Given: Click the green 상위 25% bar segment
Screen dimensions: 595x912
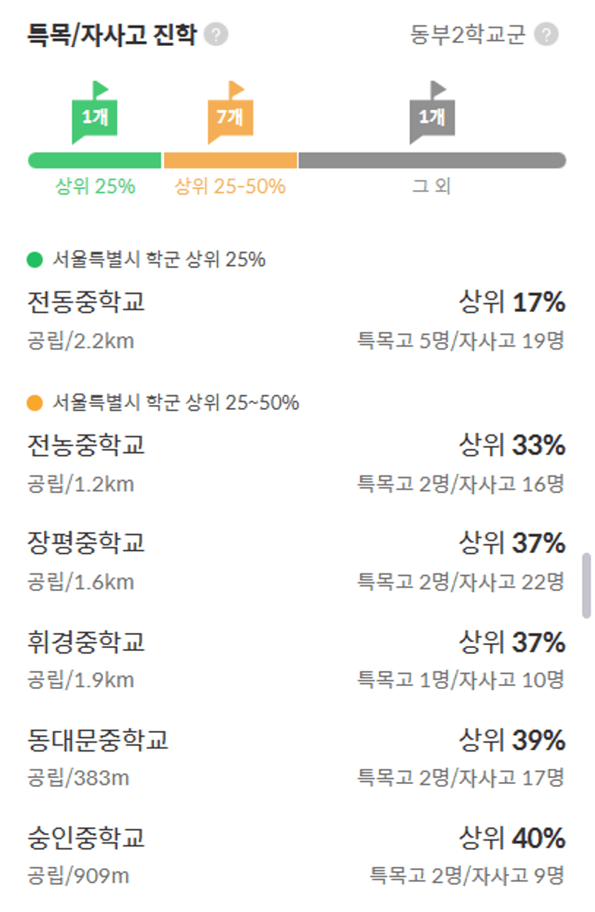Looking at the screenshot, I should [94, 160].
